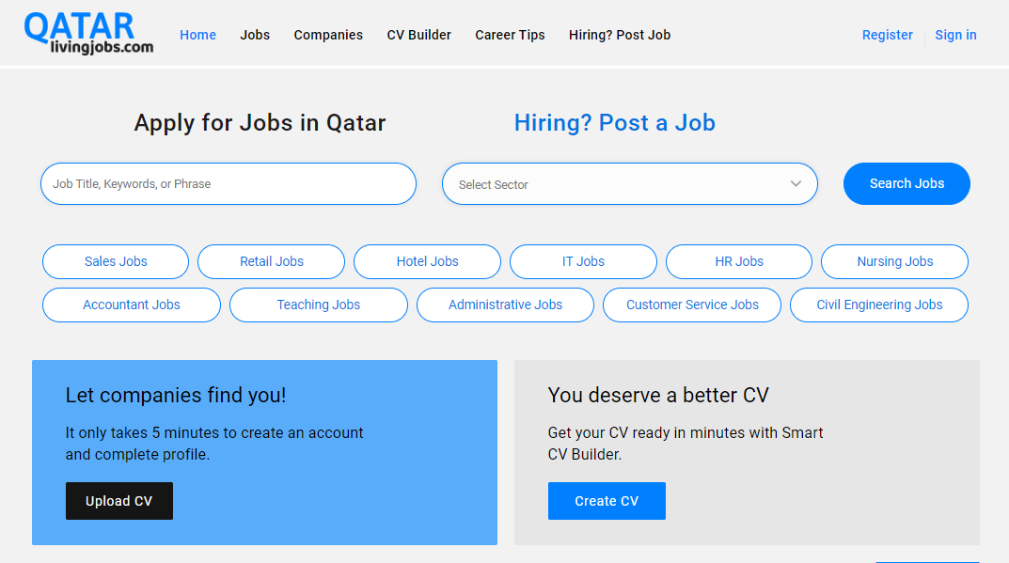Click the Qatar Living Jobs logo
Image resolution: width=1009 pixels, height=563 pixels.
point(88,34)
